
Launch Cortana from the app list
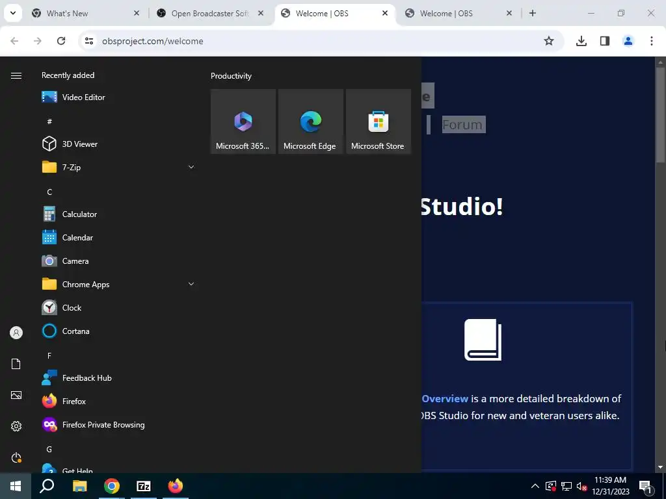coord(119,331)
